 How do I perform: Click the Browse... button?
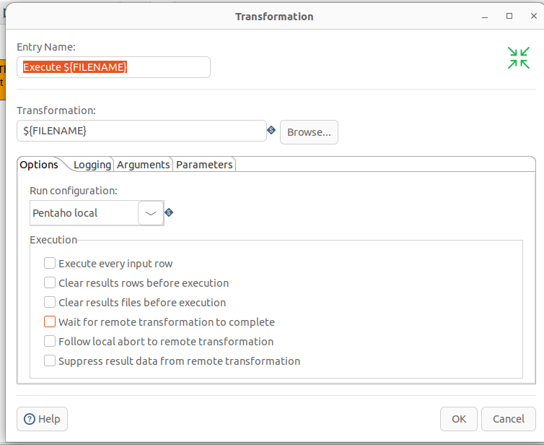pyautogui.click(x=309, y=132)
